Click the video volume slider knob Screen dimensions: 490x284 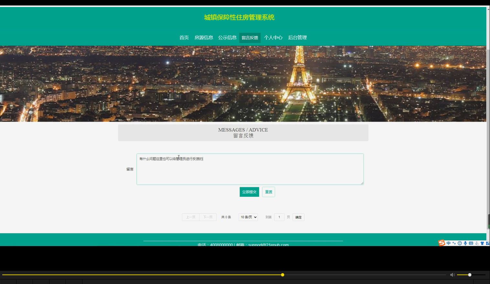tap(470, 275)
